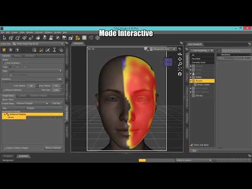Select the Universal manipulator tool
This screenshot has height=189, width=252.
11,38
